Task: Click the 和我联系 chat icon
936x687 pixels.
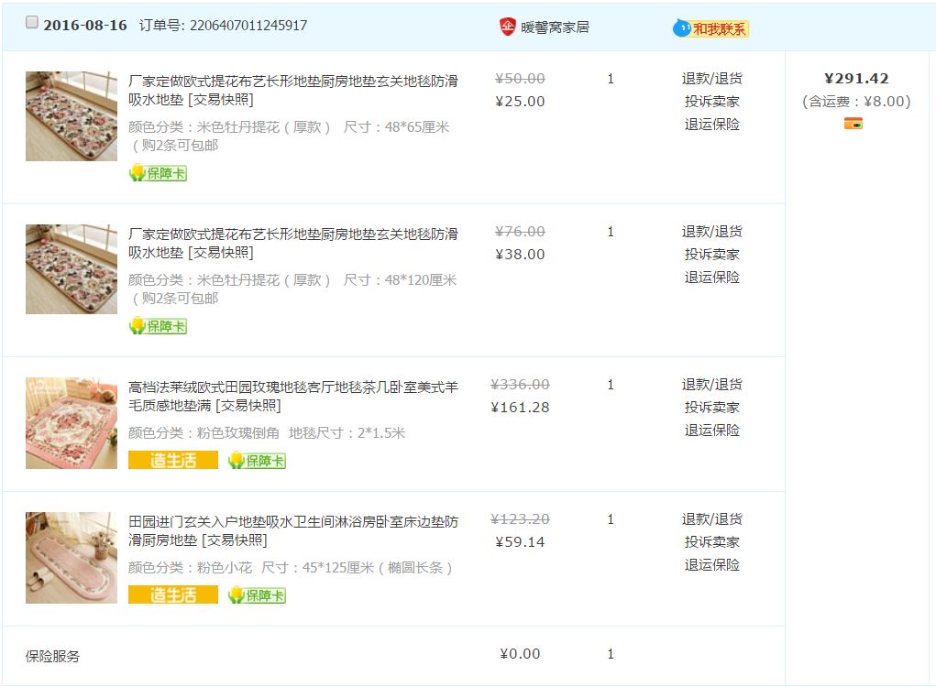Action: (710, 28)
